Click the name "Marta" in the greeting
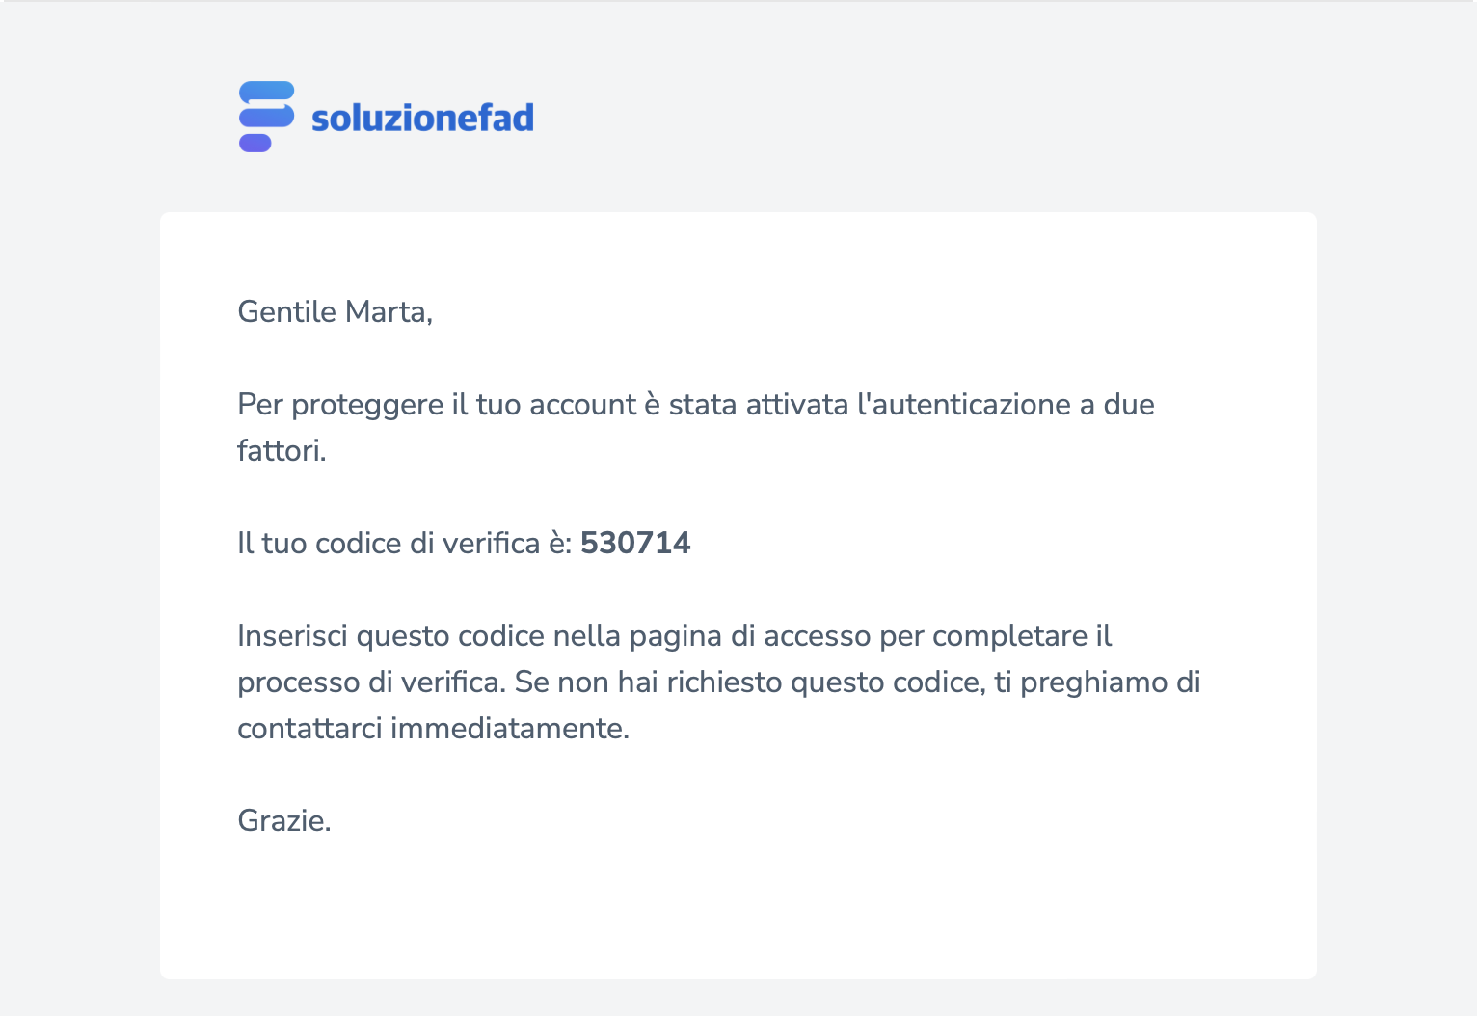The height and width of the screenshot is (1016, 1477). point(389,311)
